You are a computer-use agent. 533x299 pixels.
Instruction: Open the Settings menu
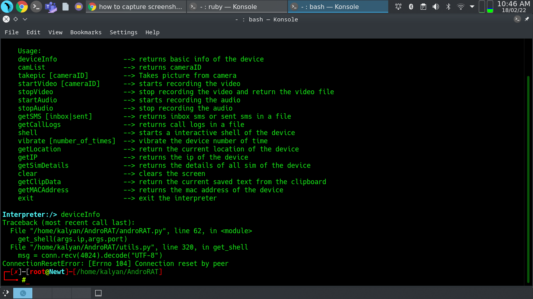pos(124,32)
